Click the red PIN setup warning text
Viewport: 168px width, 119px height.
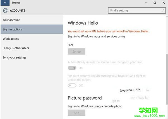[108, 31]
